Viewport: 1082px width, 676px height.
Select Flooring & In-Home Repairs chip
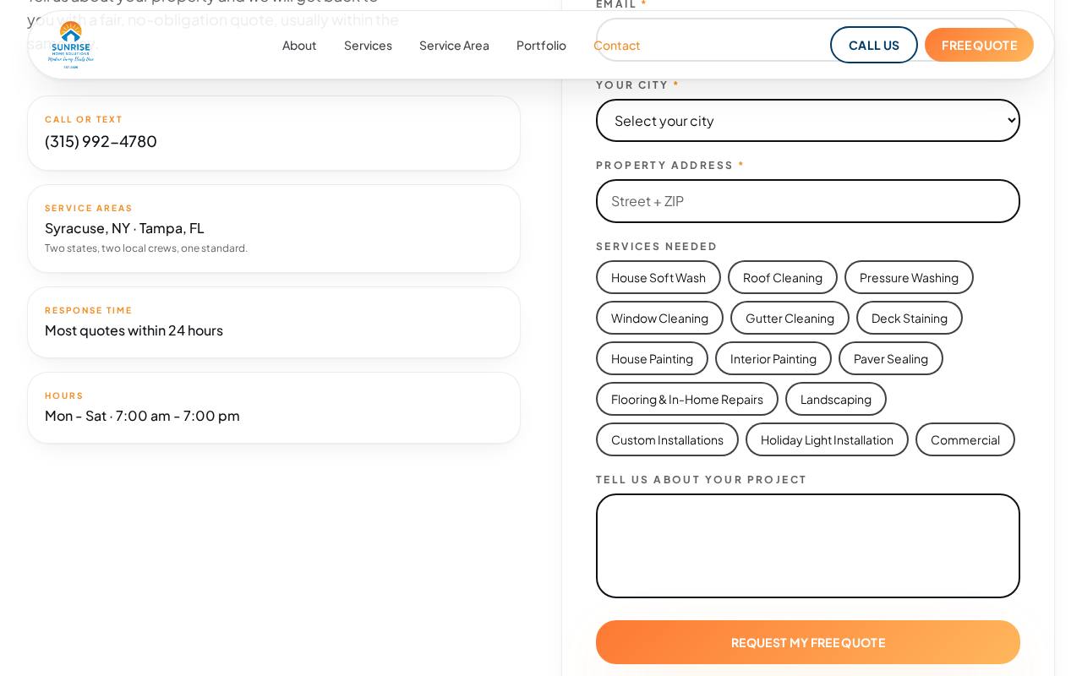tap(687, 399)
